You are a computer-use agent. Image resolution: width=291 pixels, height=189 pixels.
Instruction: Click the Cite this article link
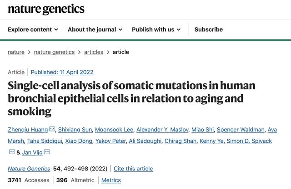133,169
